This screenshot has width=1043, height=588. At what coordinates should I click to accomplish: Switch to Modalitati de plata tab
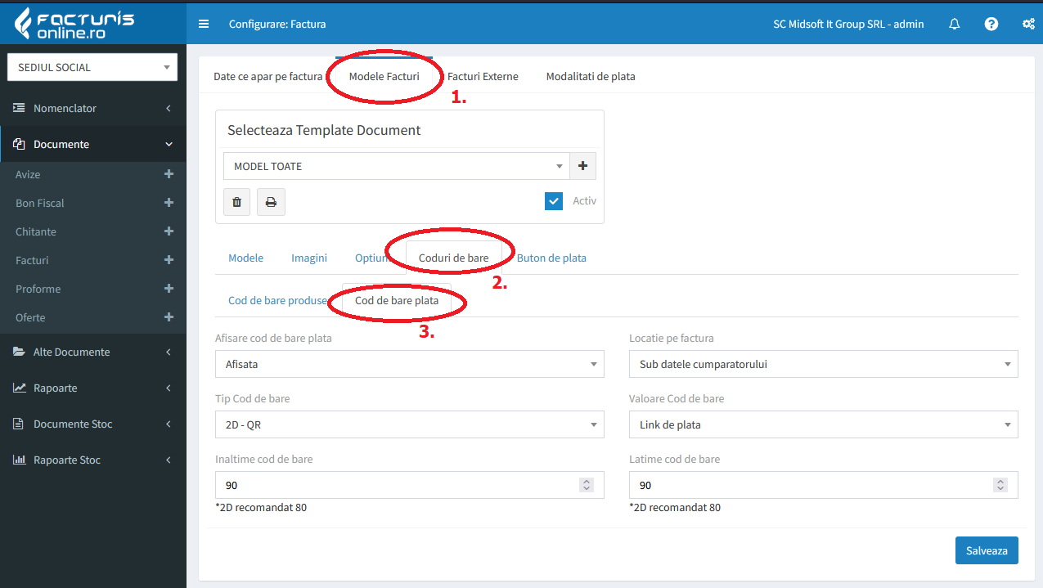(x=591, y=76)
